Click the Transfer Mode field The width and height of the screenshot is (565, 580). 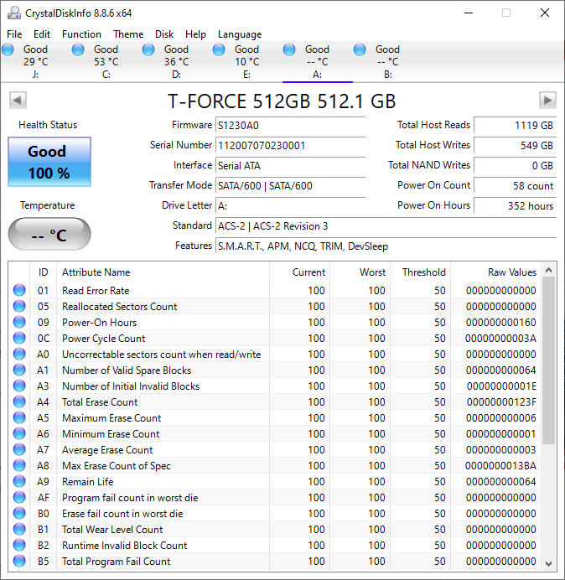click(290, 186)
